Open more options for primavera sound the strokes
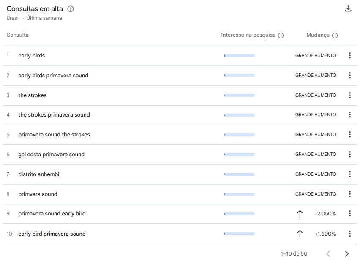 pos(350,134)
